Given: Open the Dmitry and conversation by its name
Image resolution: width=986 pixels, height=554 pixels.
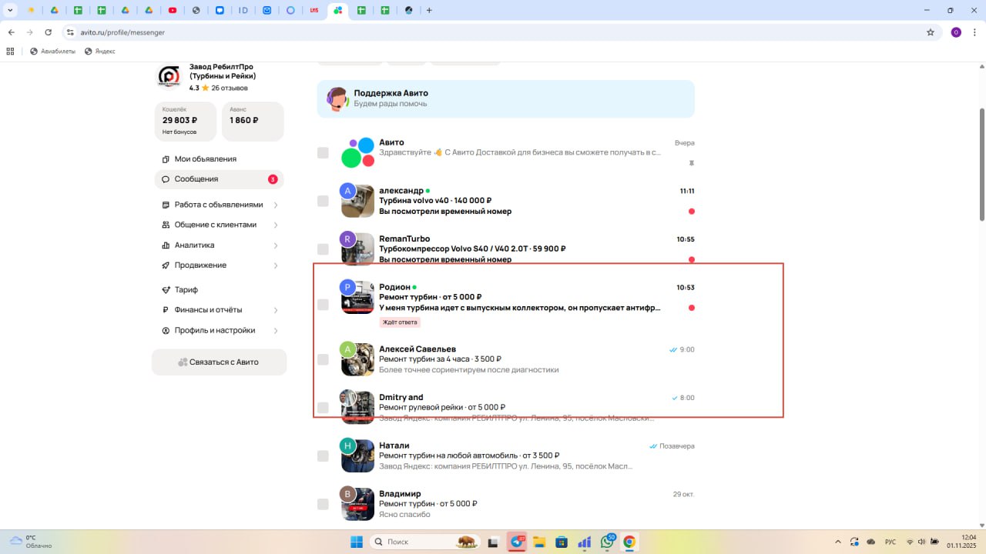Looking at the screenshot, I should click(x=401, y=397).
